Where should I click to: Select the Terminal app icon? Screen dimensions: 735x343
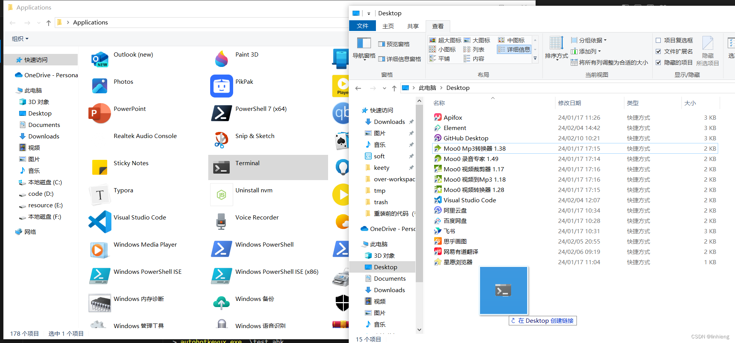(x=222, y=167)
